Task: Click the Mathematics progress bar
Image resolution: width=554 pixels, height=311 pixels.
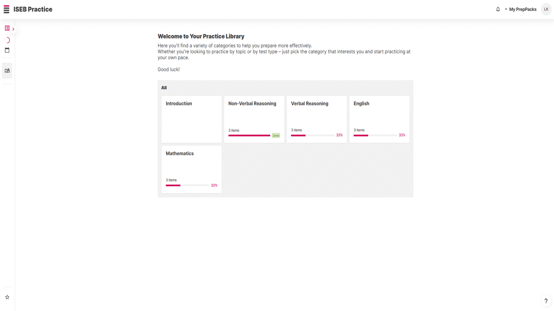Action: (x=187, y=185)
